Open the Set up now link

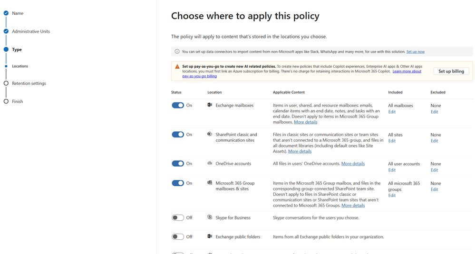415,52
